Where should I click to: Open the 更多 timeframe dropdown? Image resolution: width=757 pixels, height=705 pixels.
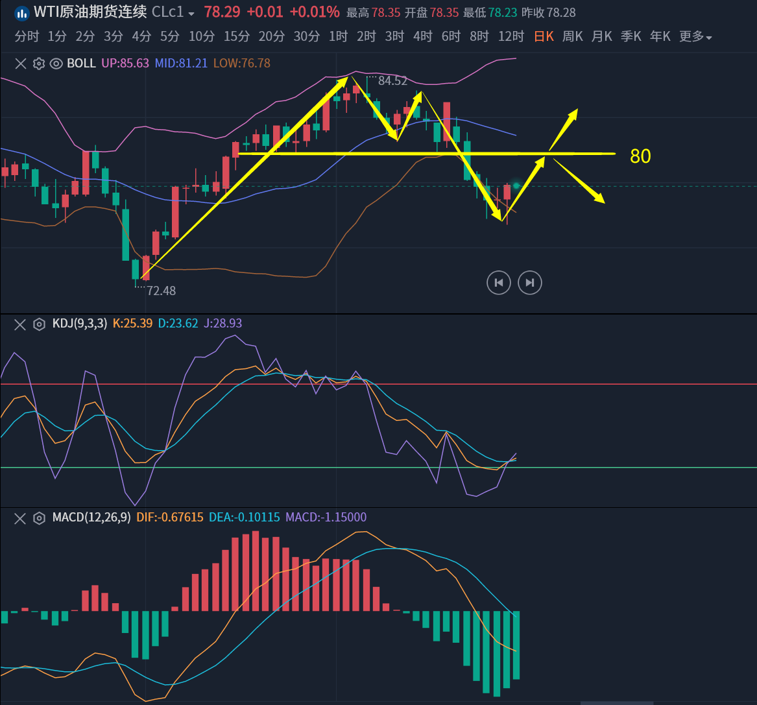(x=695, y=37)
